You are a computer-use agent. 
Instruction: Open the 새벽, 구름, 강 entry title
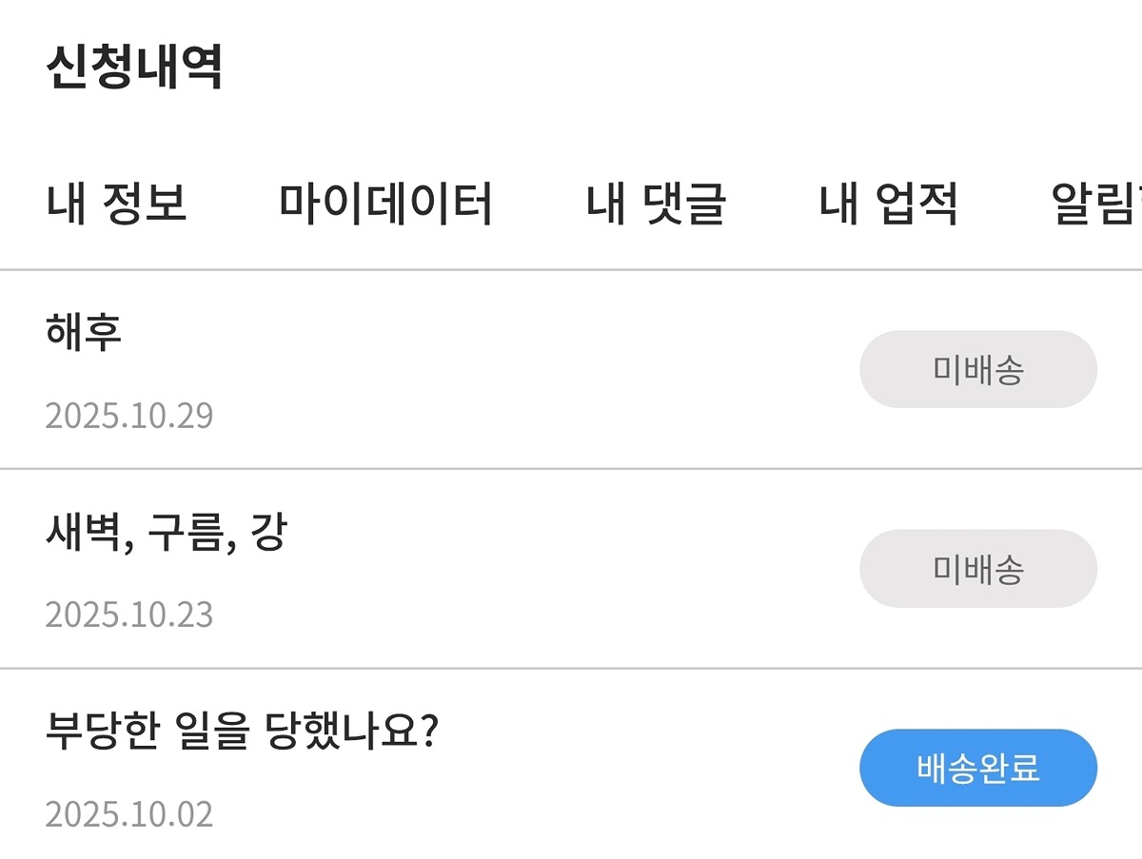tap(166, 534)
